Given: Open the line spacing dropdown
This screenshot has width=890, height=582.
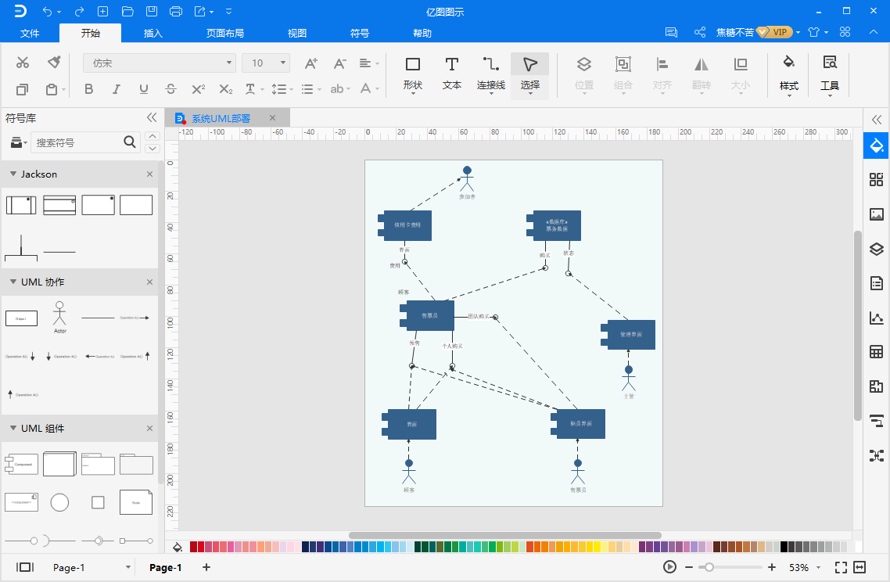Looking at the screenshot, I should (x=282, y=89).
